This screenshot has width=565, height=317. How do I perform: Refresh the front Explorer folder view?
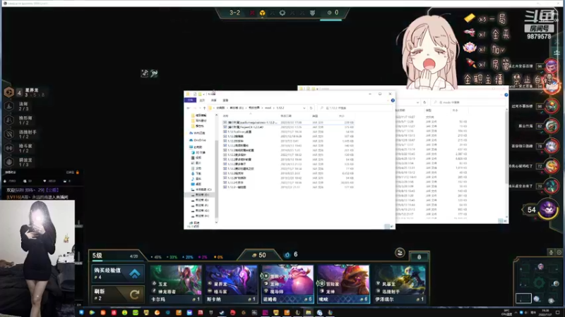pyautogui.click(x=311, y=108)
